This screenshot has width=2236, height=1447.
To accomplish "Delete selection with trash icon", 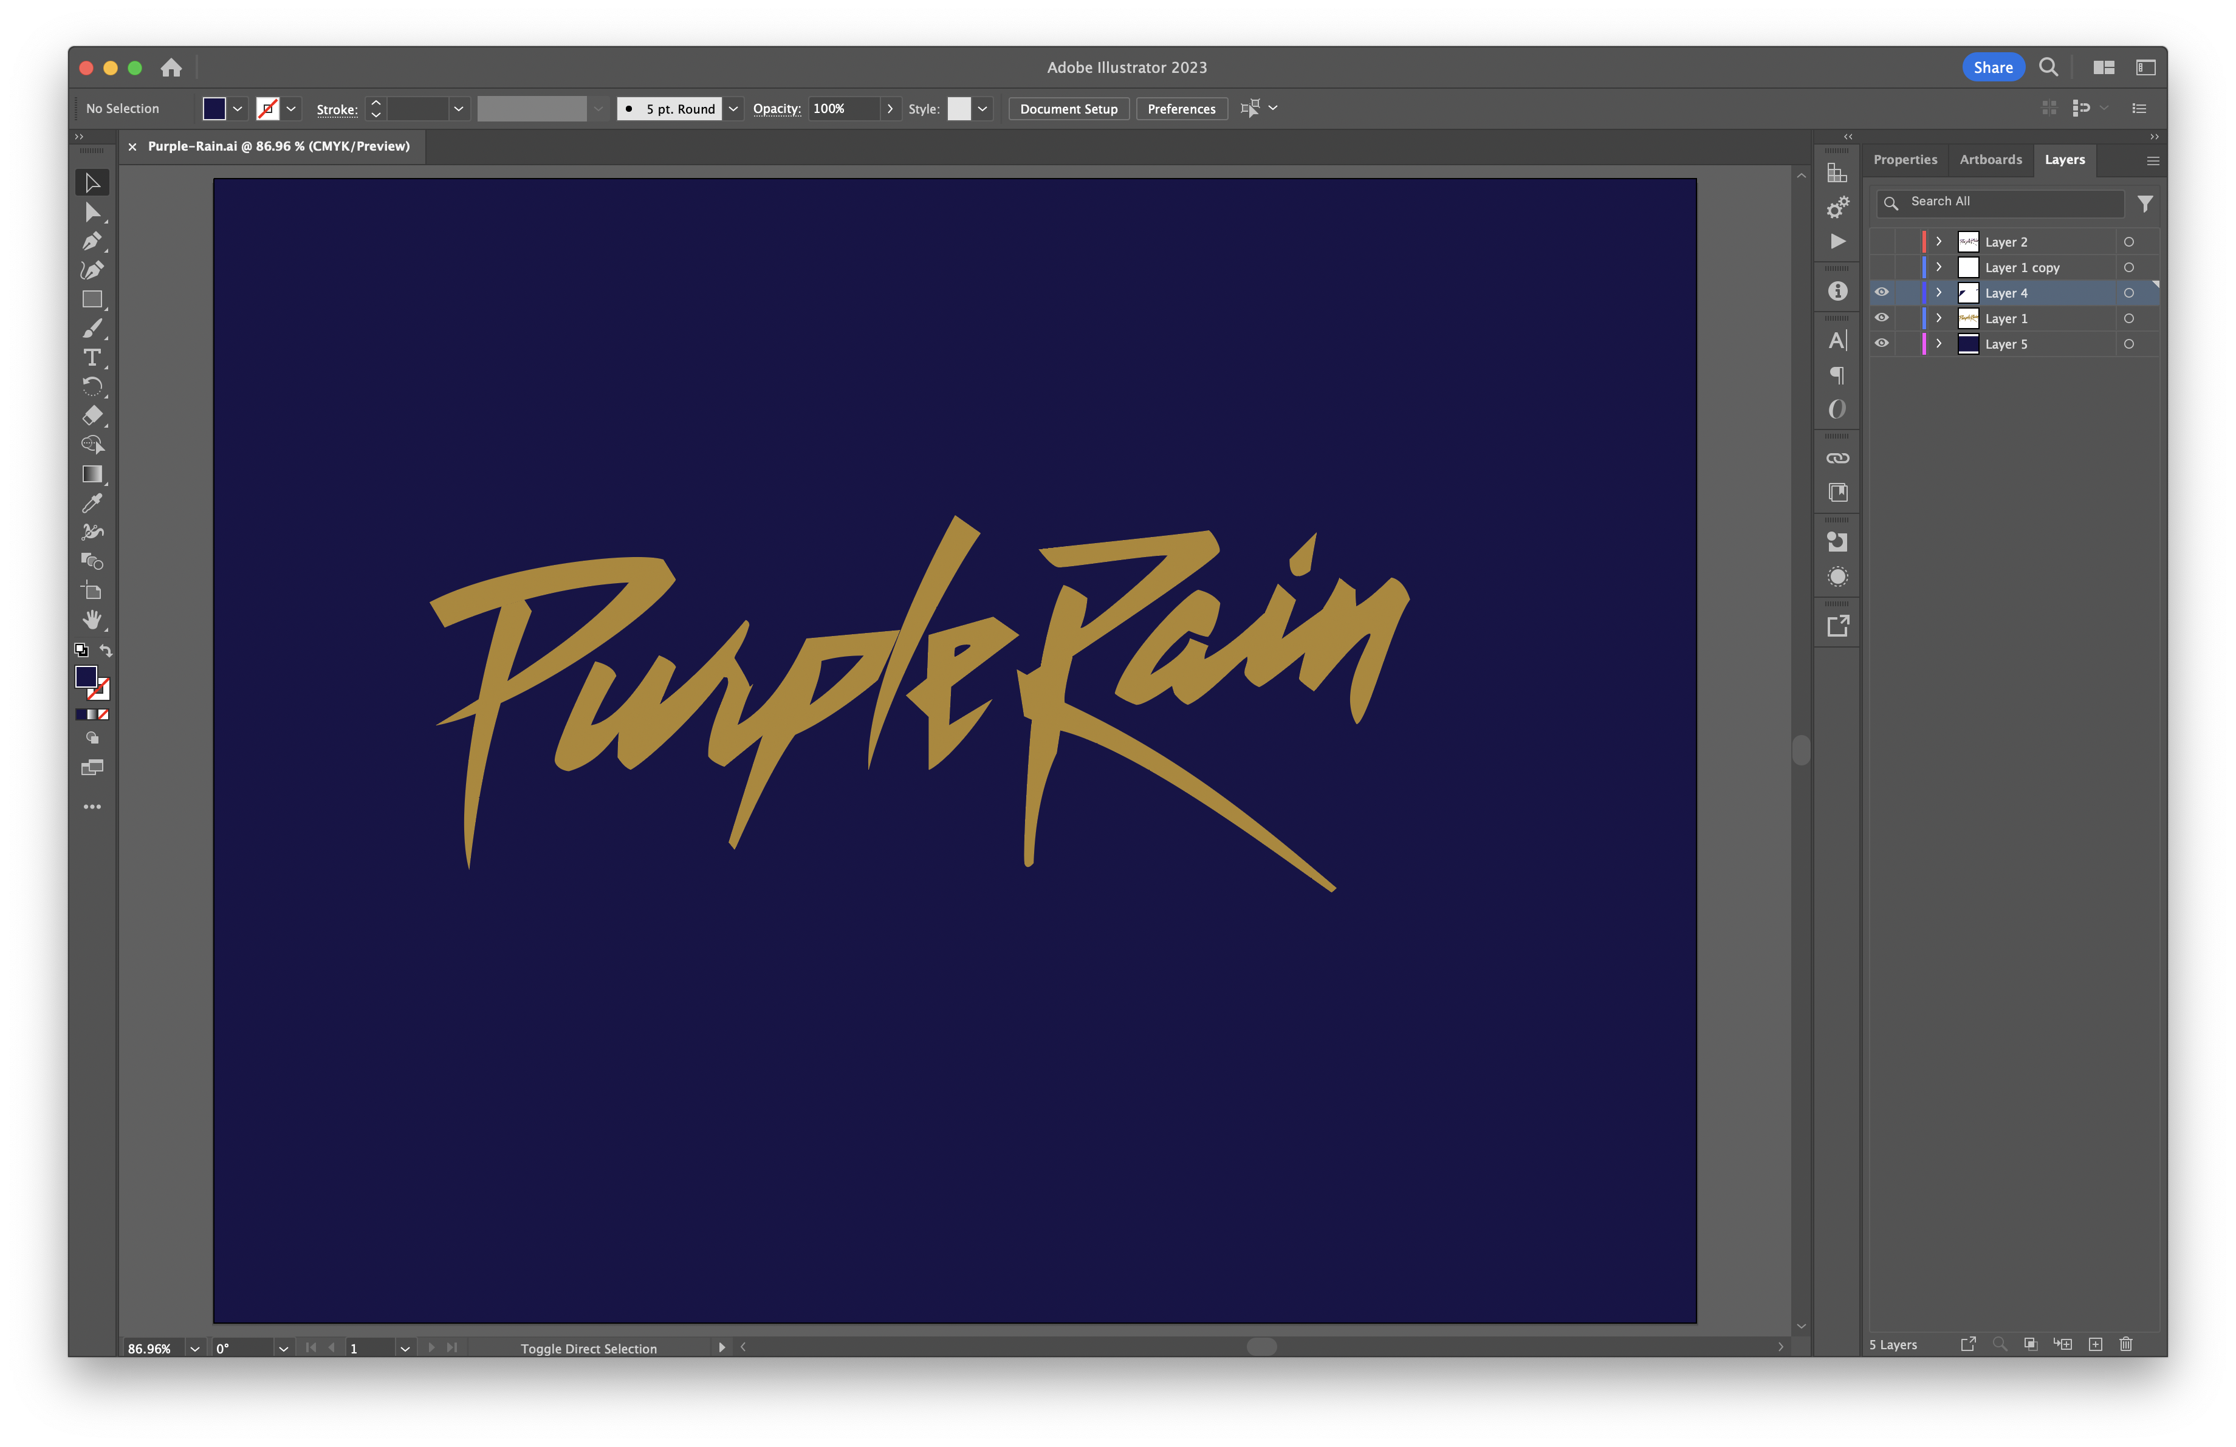I will point(2126,1345).
